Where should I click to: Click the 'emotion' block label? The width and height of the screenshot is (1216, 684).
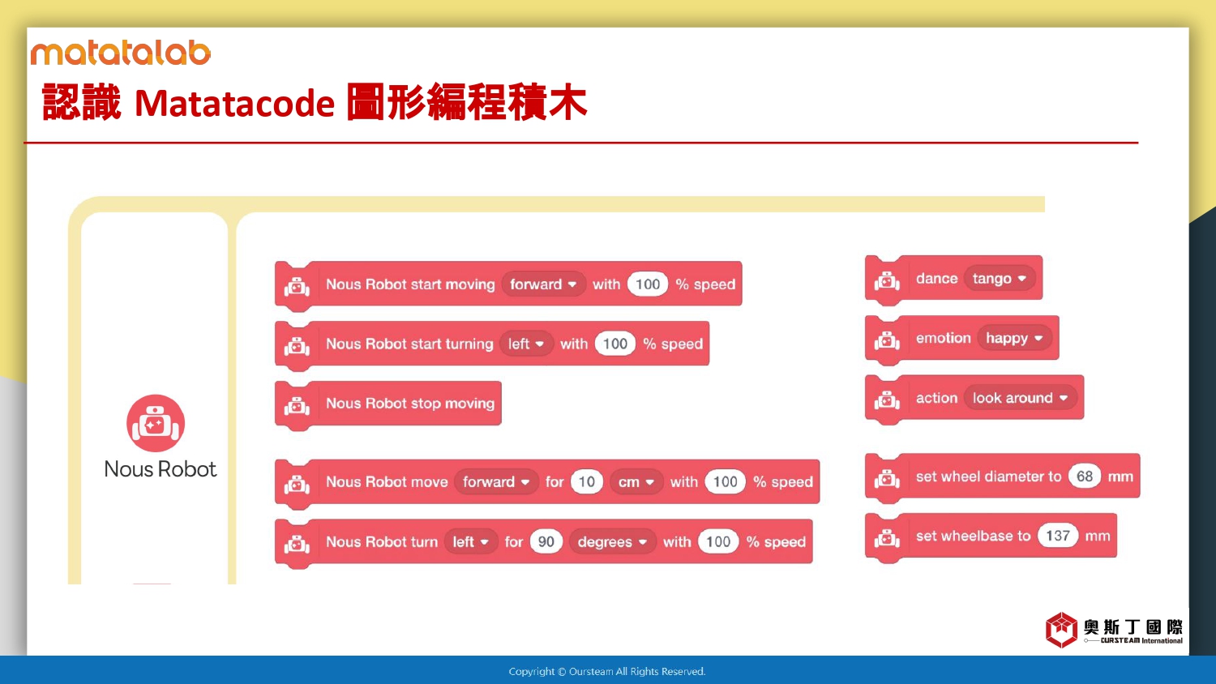click(x=944, y=338)
